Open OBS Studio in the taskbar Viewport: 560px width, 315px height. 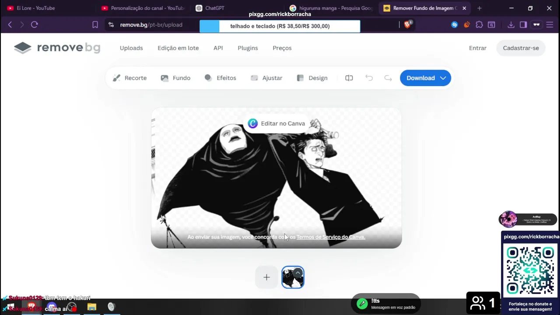click(x=72, y=307)
